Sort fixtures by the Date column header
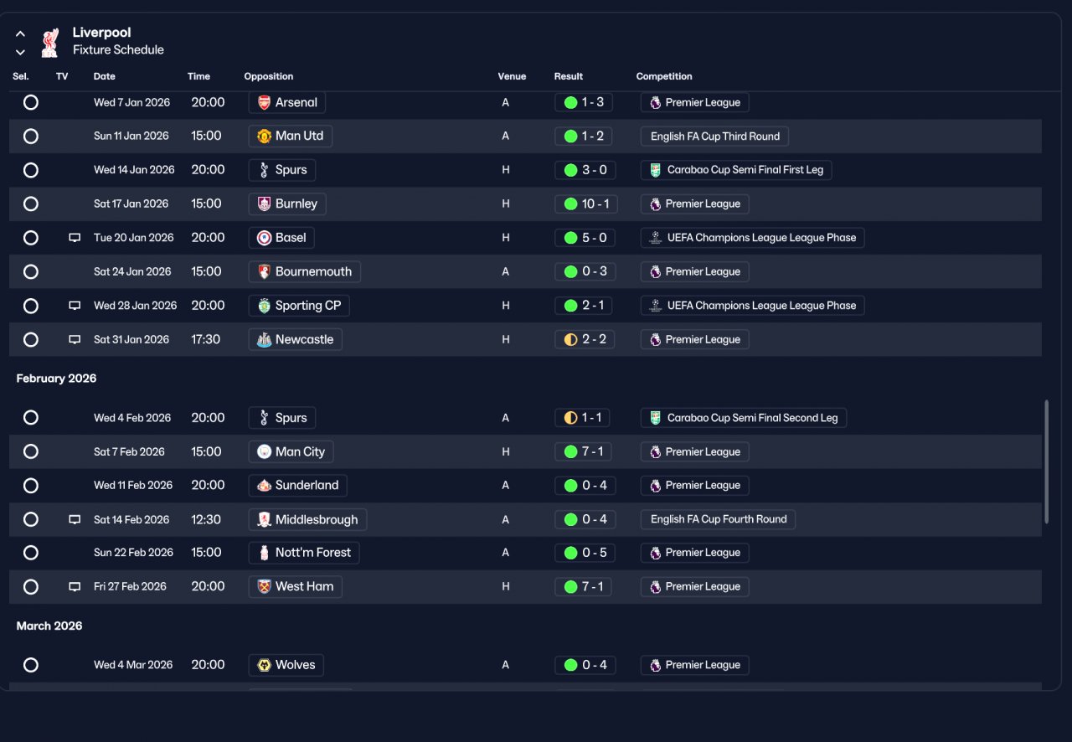1072x742 pixels. click(105, 76)
